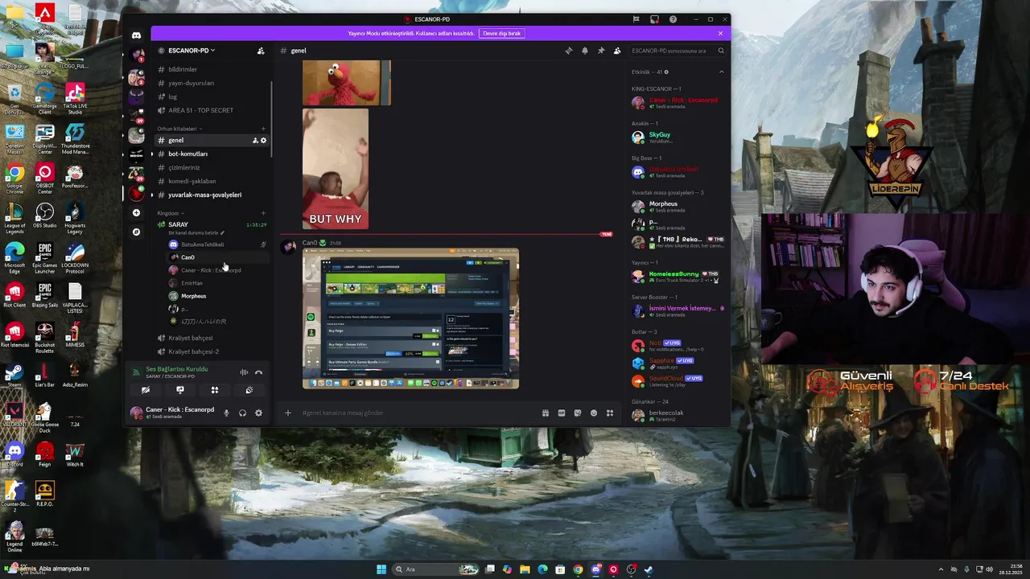Open the voice noise suppression waveform icon
Screen dimensions: 1030x579
click(244, 372)
